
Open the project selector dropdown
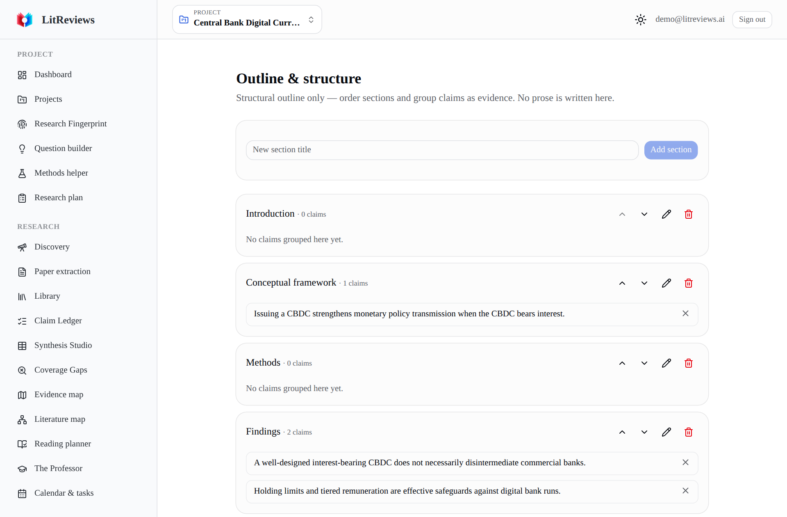[x=247, y=19]
